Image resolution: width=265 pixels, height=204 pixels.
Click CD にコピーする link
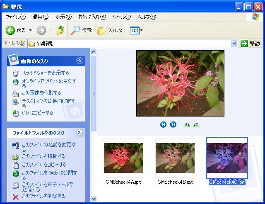(38, 113)
